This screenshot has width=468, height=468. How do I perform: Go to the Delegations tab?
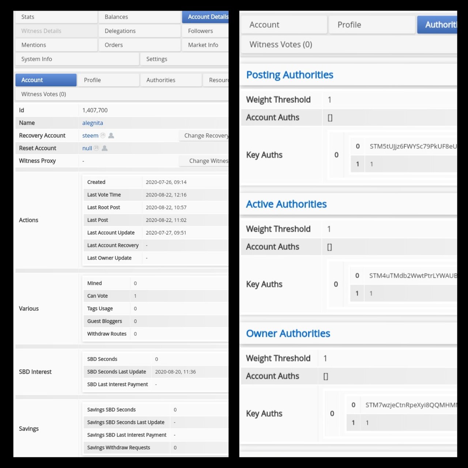tap(140, 31)
